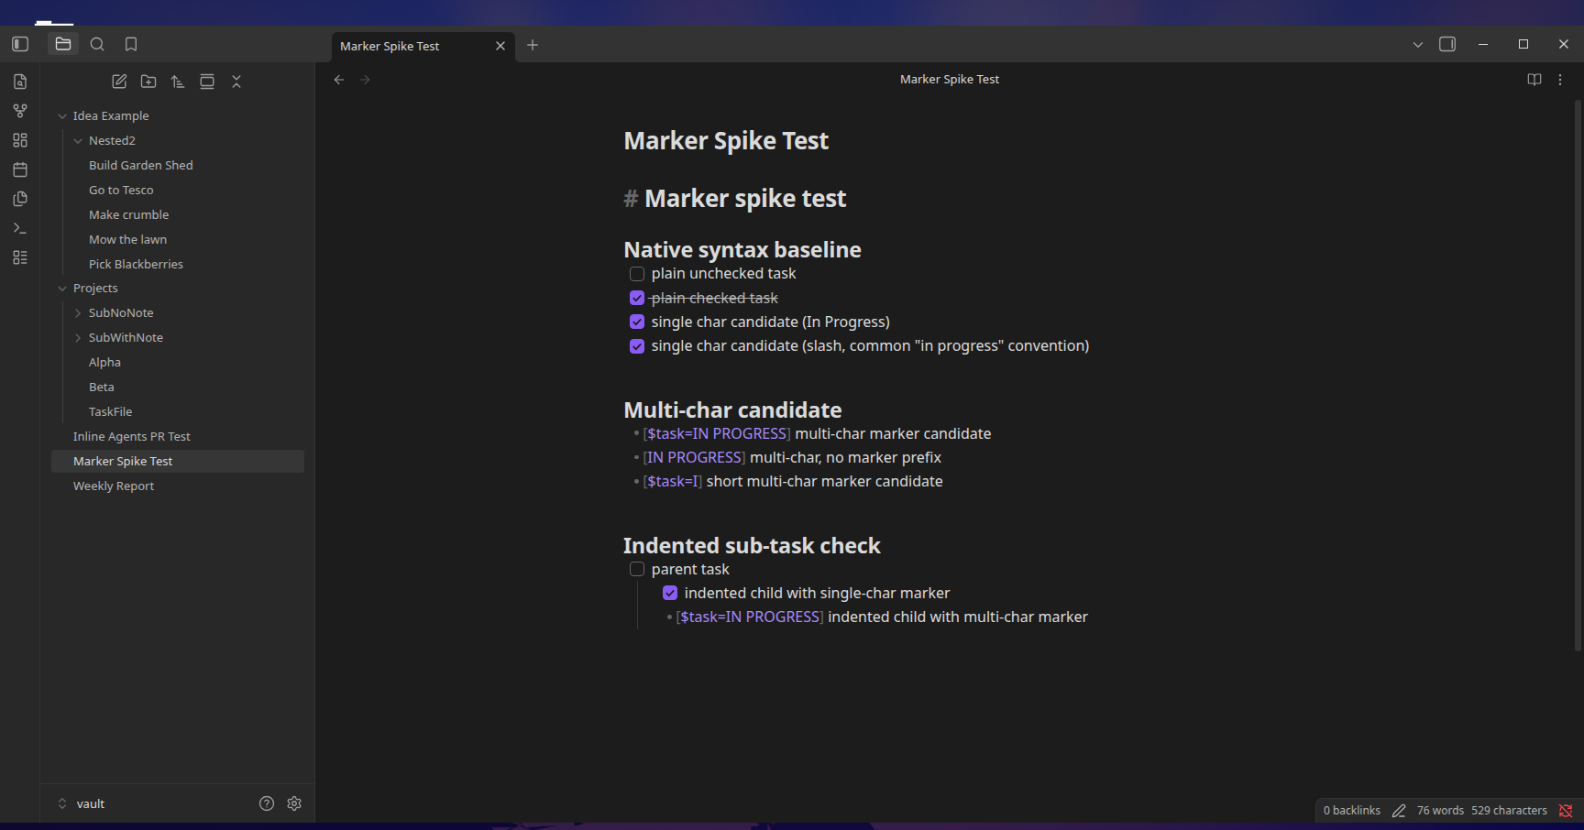Click the Indented sub-task check heading
Screen dimensions: 1584x830
[752, 545]
